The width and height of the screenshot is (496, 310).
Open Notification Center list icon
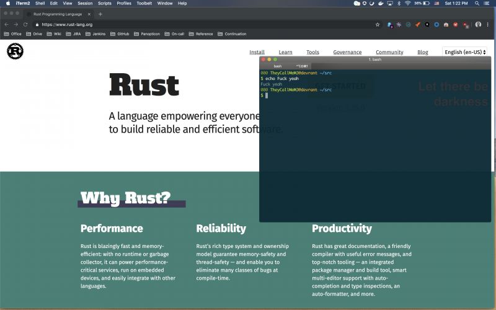click(486, 3)
